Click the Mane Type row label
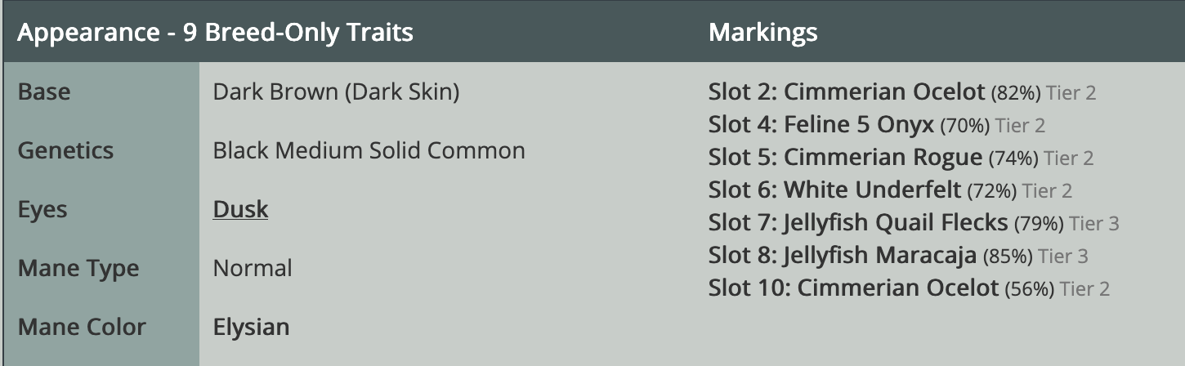The height and width of the screenshot is (366, 1185). click(78, 268)
